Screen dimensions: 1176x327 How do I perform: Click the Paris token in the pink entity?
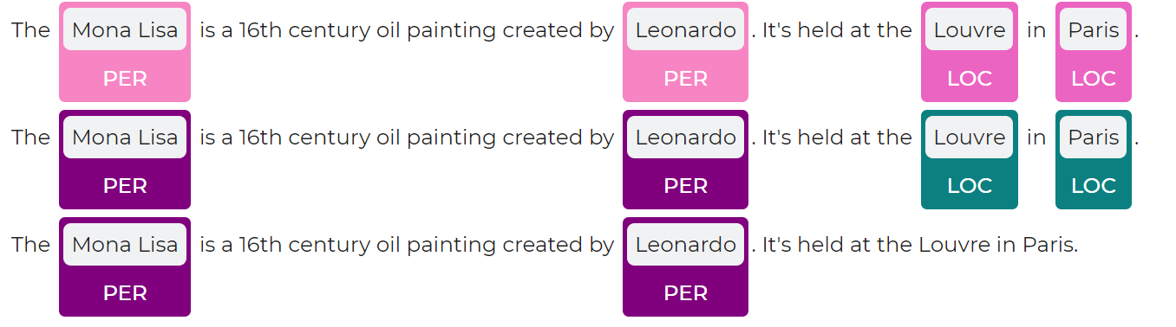[1094, 29]
